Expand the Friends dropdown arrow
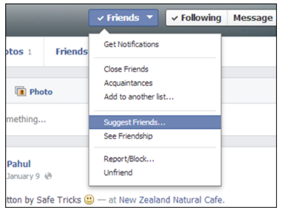Screen dimensions: 281x213 [150, 17]
